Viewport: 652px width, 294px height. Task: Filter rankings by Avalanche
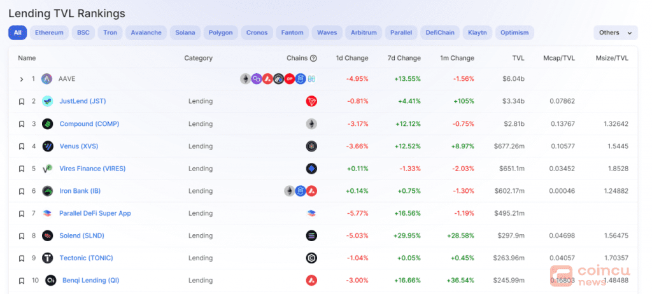click(x=146, y=32)
